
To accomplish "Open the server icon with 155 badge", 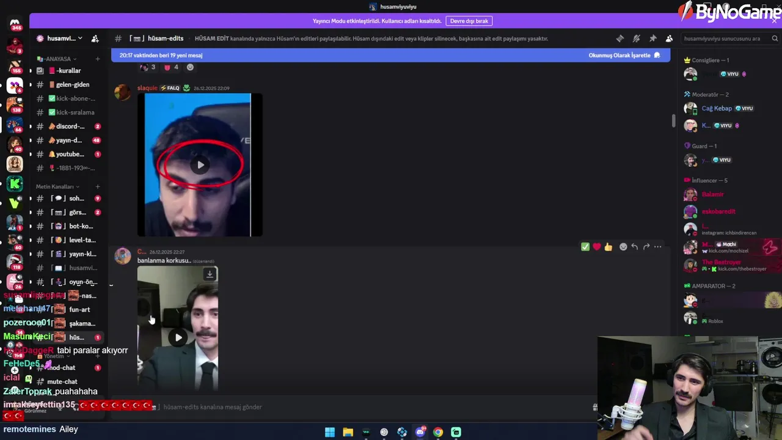I will [x=15, y=65].
